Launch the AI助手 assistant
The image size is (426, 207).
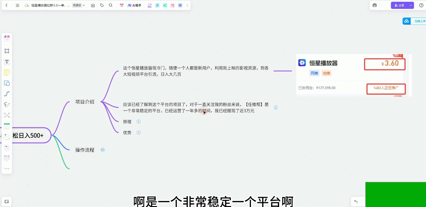tap(134, 5)
